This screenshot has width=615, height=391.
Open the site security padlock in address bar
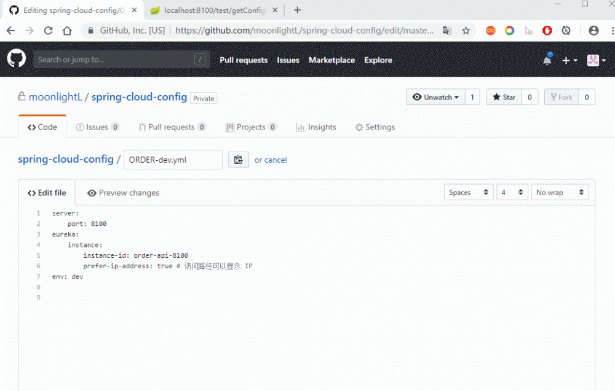click(x=90, y=30)
